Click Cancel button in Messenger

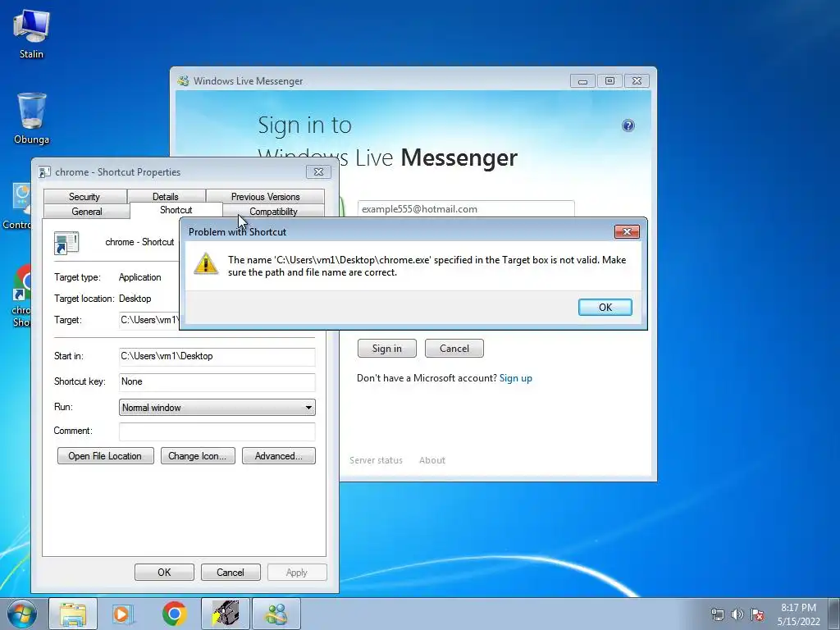(454, 348)
